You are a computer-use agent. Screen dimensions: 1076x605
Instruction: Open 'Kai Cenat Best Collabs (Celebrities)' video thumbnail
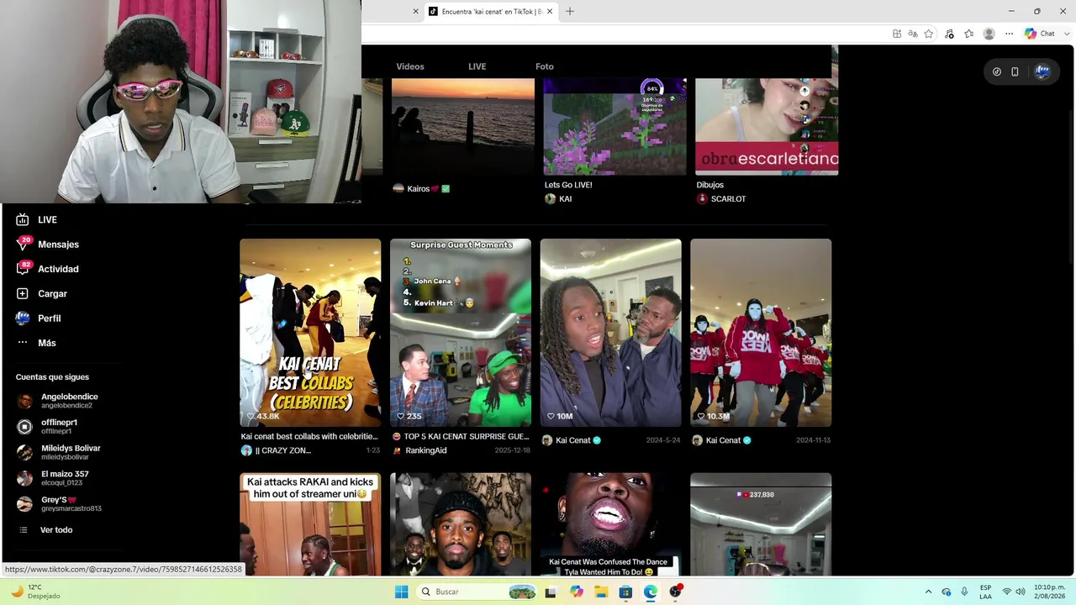coord(310,333)
